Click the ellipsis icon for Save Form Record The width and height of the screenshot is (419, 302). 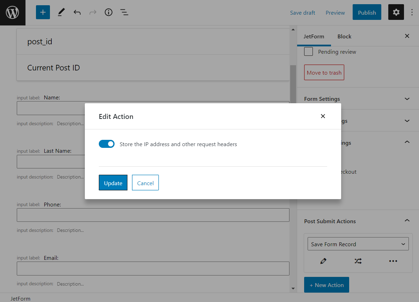[393, 261]
